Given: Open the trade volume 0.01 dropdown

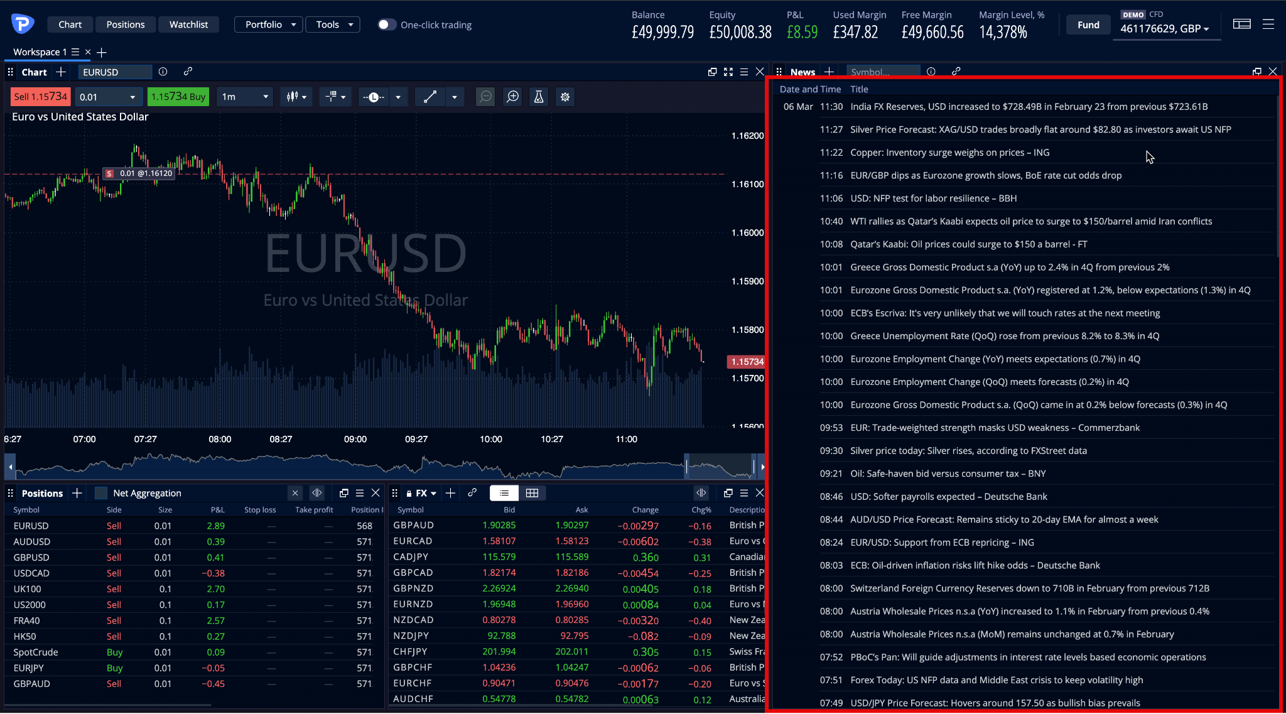Looking at the screenshot, I should tap(108, 97).
